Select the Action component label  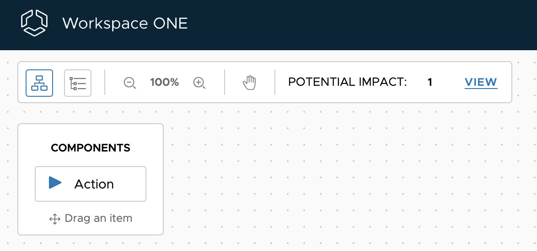[x=94, y=184]
